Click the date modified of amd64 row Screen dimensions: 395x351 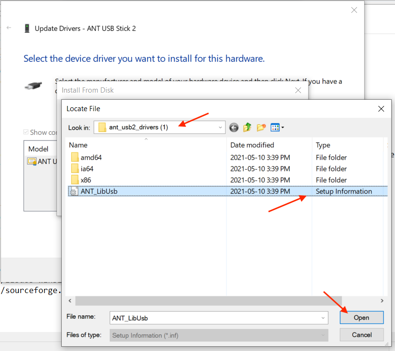pyautogui.click(x=260, y=158)
